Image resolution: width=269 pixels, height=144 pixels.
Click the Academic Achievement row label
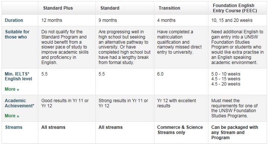(19, 103)
